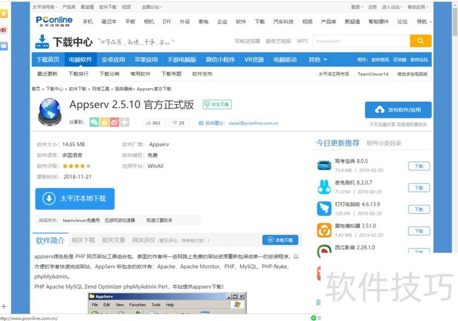Open the 下载首页 menu item
Screen dimensions: 458x321
[x=48, y=60]
